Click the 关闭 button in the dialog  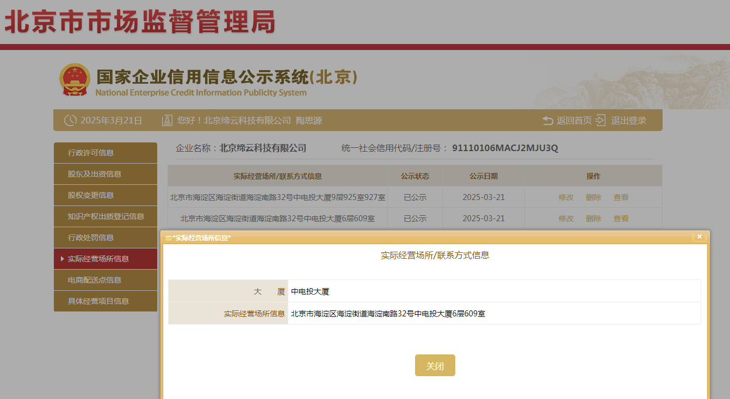point(435,366)
